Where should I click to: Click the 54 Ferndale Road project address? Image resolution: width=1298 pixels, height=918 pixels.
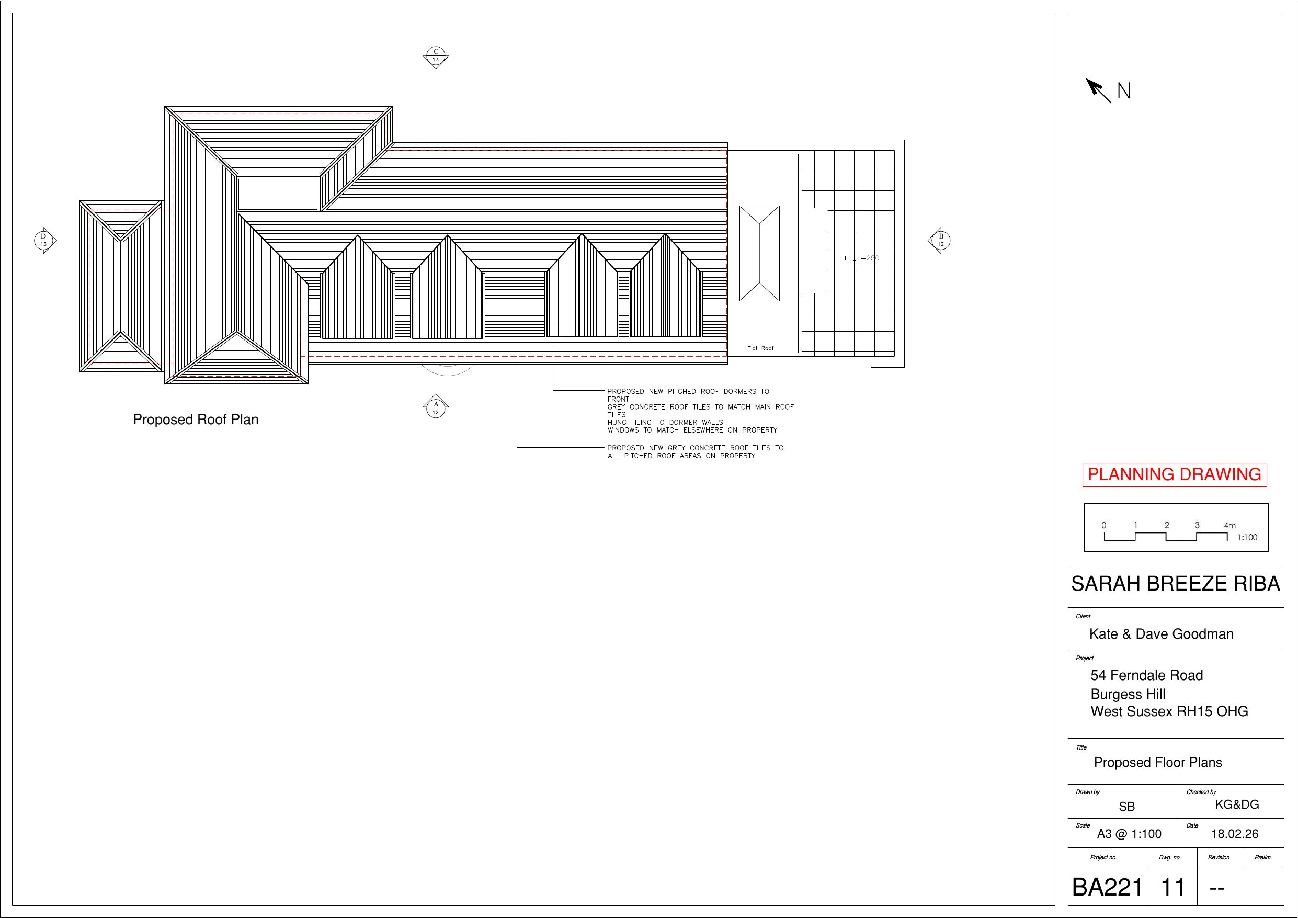tap(1146, 675)
